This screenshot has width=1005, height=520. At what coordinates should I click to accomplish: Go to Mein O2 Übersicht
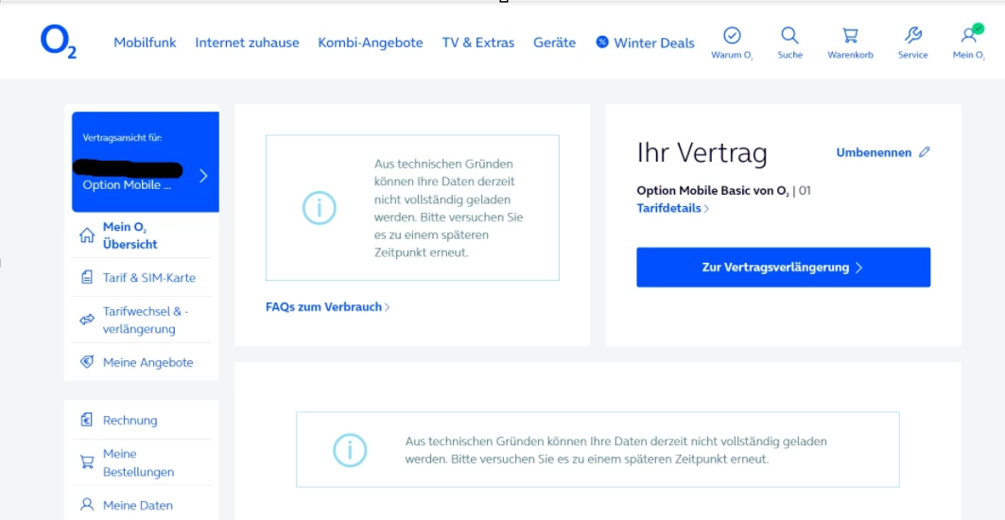130,235
